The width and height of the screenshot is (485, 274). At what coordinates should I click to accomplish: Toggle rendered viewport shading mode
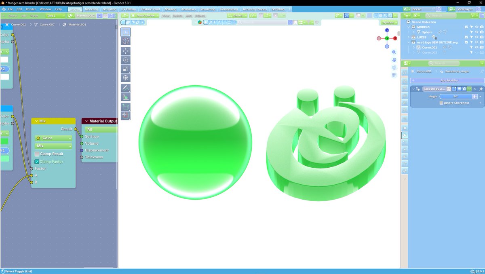390,15
